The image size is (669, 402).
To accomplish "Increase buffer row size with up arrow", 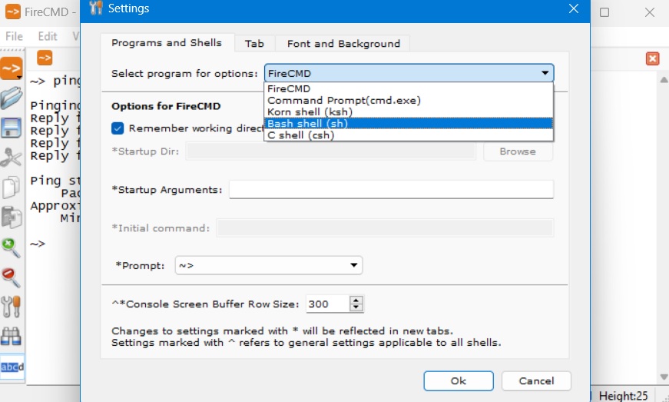I will (356, 300).
